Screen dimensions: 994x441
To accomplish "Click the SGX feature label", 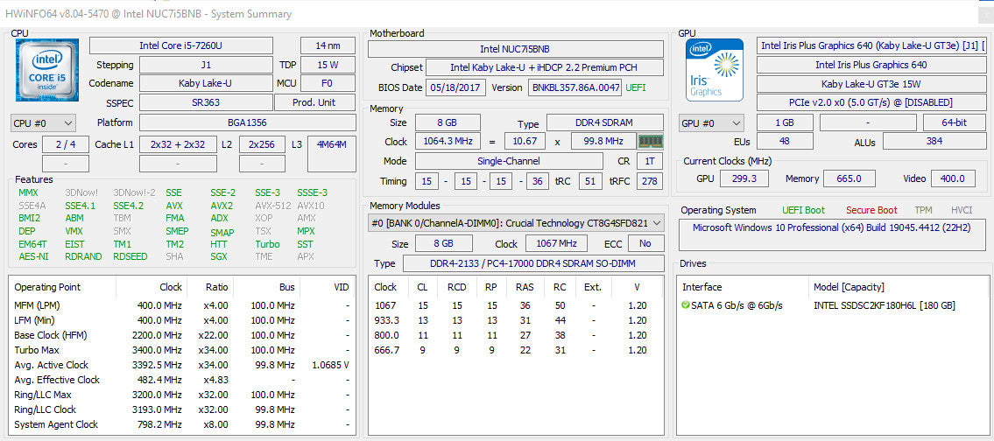I will tap(219, 256).
